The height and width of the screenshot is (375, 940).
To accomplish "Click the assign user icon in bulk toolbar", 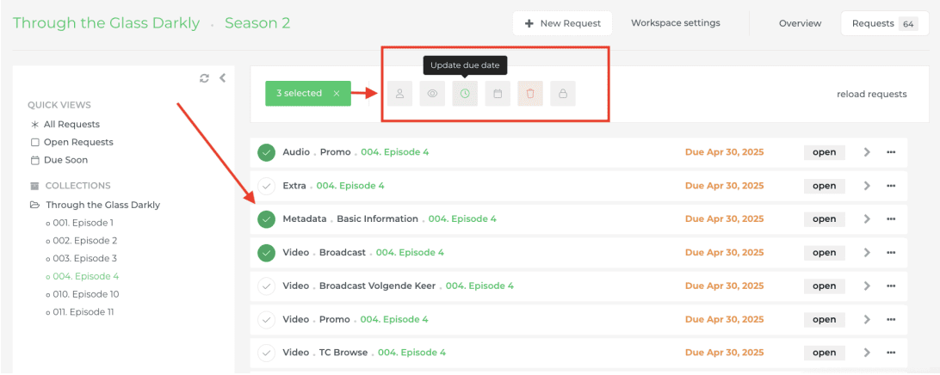I will pyautogui.click(x=399, y=94).
